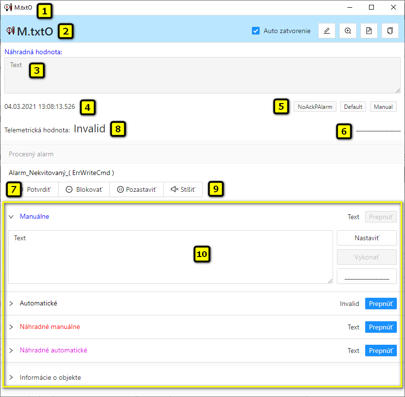Click the copy icon in header
This screenshot has width=405, height=397.
click(x=390, y=31)
